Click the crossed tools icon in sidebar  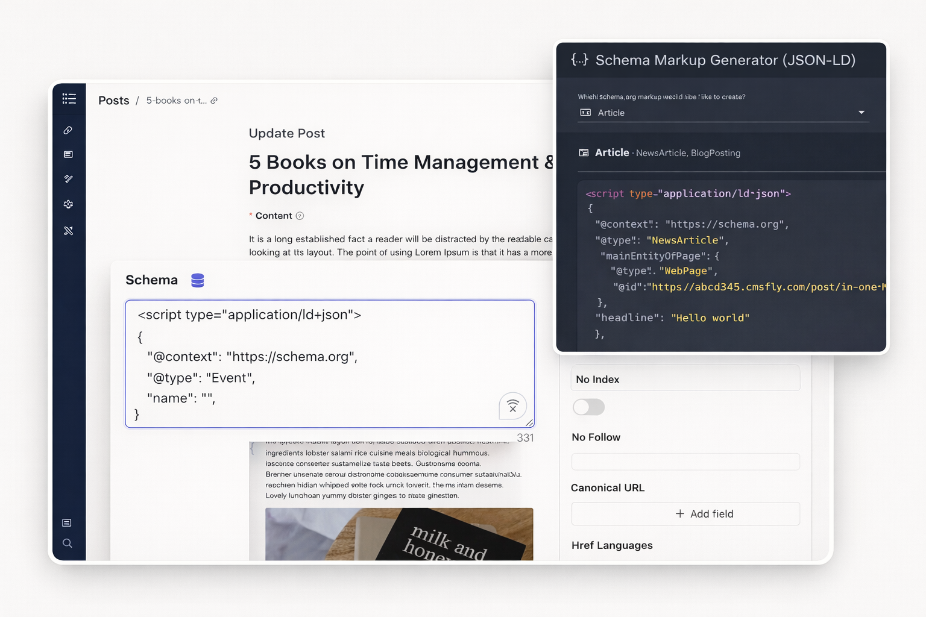(x=68, y=231)
